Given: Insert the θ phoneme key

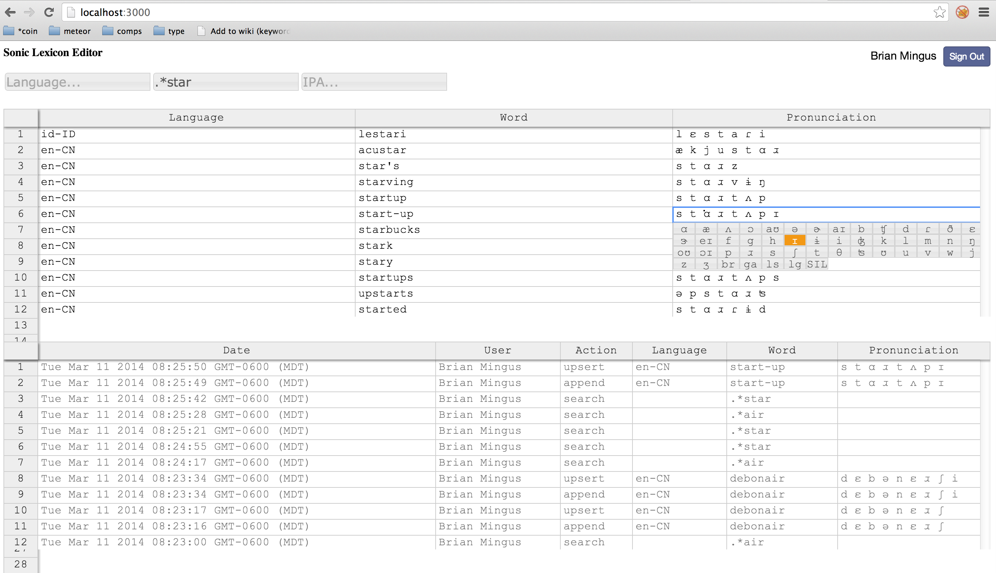Looking at the screenshot, I should (839, 253).
